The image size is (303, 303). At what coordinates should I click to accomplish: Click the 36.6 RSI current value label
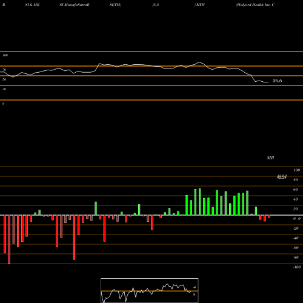coord(277,81)
